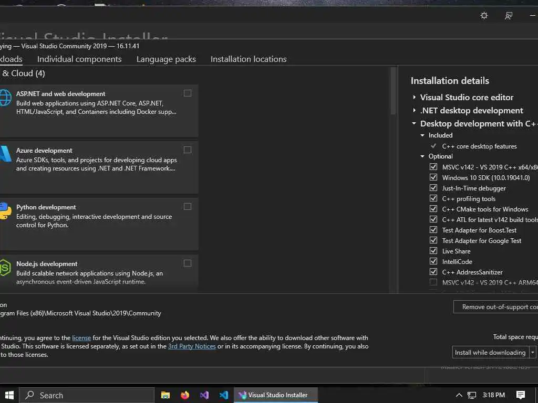Collapse the Included section
The width and height of the screenshot is (538, 403).
click(423, 135)
